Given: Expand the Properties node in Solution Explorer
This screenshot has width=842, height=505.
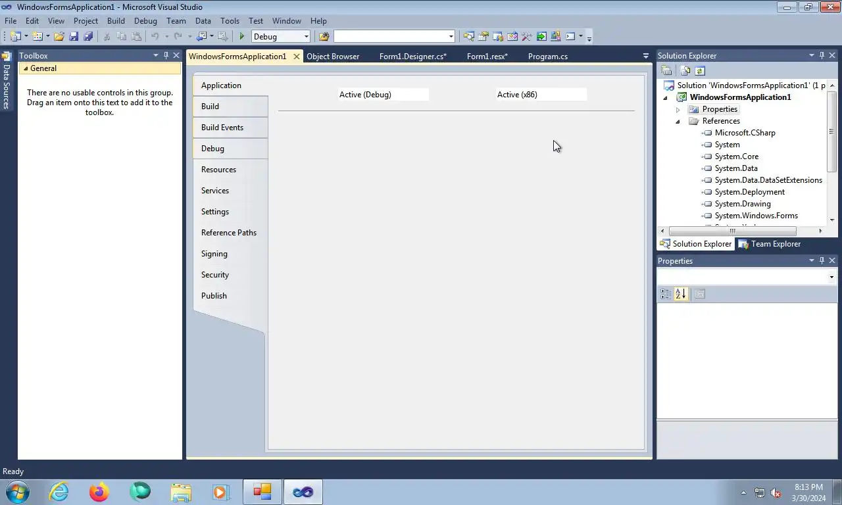Looking at the screenshot, I should (678, 110).
